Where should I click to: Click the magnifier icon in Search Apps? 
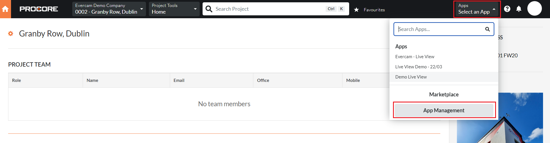(488, 29)
